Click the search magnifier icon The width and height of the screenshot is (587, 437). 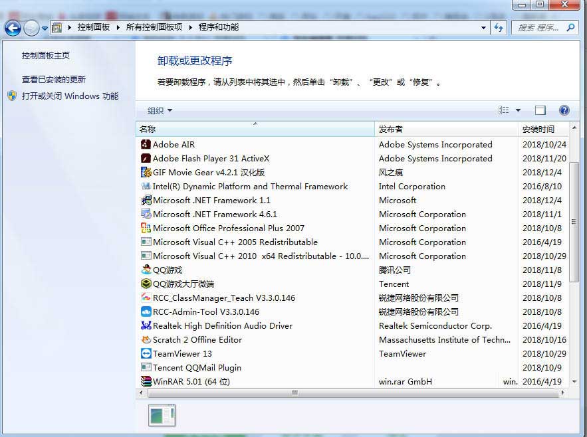(x=570, y=27)
